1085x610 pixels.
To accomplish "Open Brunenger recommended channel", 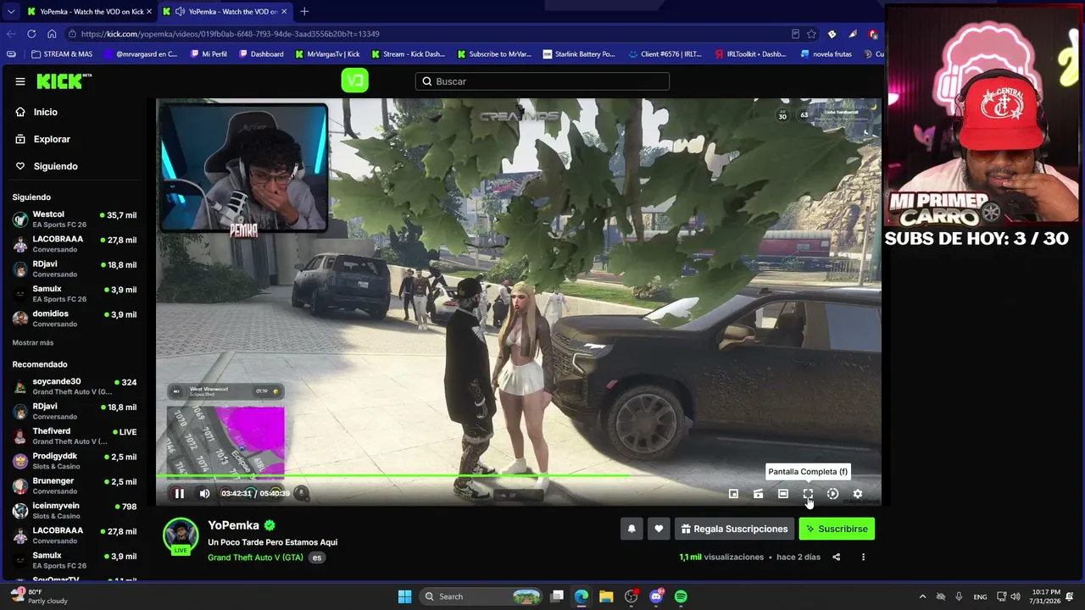I will coord(75,485).
